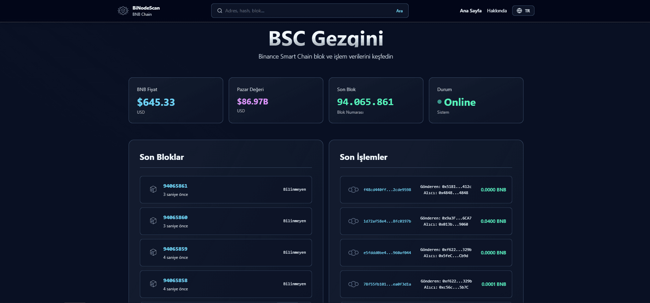Open transaction 78f55fb101...ea0f3d1a
Screen dimensions: 650x303
[x=387, y=284]
